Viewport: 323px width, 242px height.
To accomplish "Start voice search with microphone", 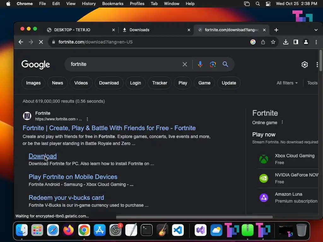I will coord(200,64).
